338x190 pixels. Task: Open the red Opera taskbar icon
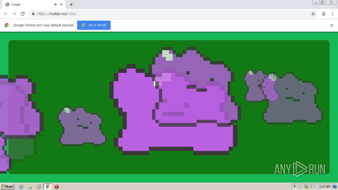(57, 187)
